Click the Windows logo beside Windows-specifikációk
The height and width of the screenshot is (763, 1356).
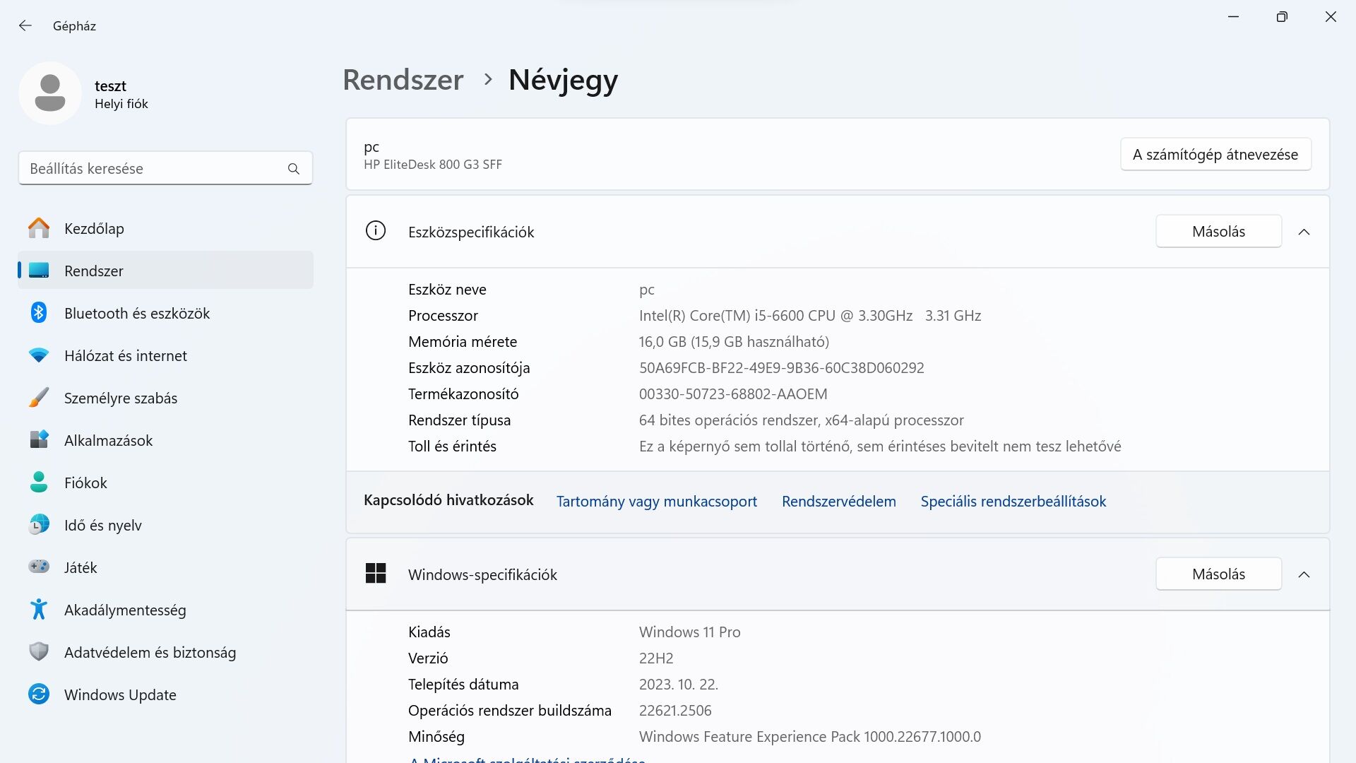click(x=376, y=573)
